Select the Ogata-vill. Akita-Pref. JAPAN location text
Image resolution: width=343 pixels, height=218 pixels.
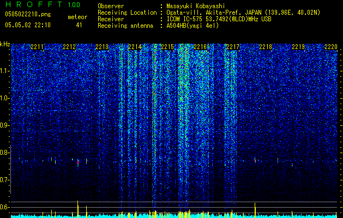[x=243, y=13]
